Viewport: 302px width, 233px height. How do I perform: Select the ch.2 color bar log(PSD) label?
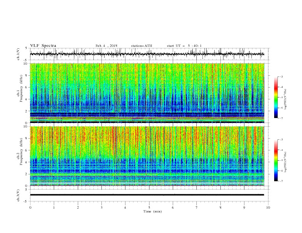(x=285, y=162)
